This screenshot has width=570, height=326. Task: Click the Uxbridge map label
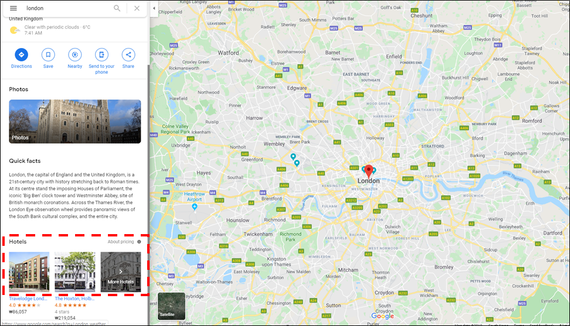[x=181, y=145]
